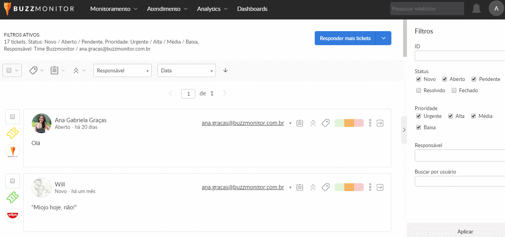This screenshot has height=237, width=505.
Task: Click the tag icon in the bulk toolbar
Action: pos(33,70)
